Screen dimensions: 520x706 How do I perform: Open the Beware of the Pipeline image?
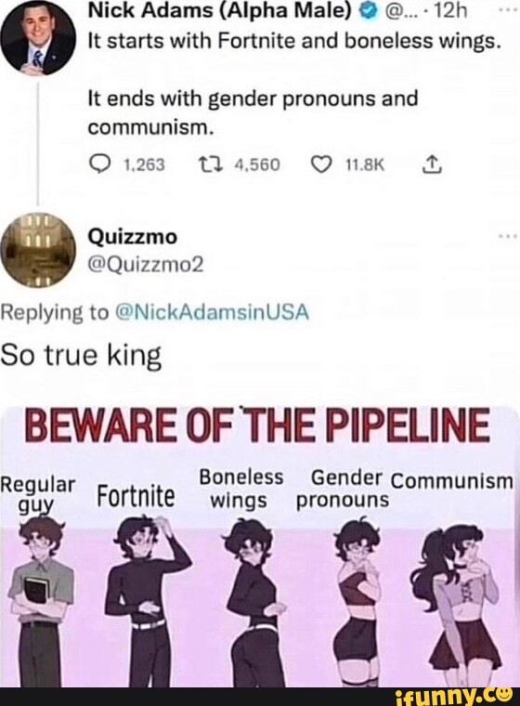tap(260, 546)
